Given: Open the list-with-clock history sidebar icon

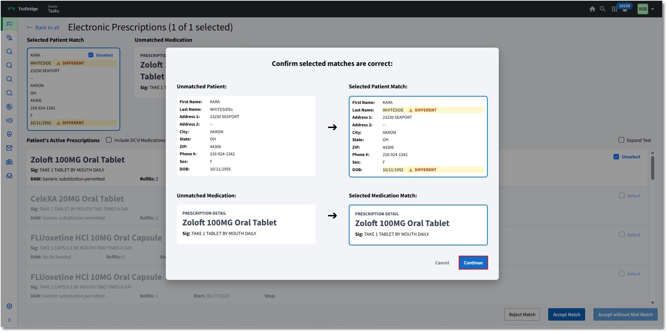Looking at the screenshot, I should tap(9, 120).
